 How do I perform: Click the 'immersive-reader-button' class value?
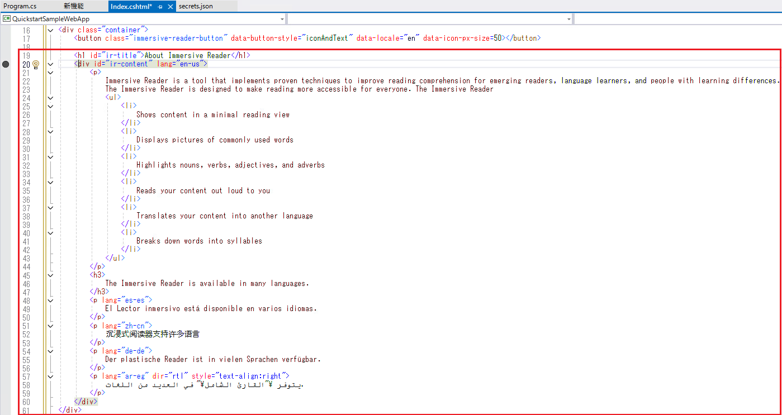coord(178,39)
